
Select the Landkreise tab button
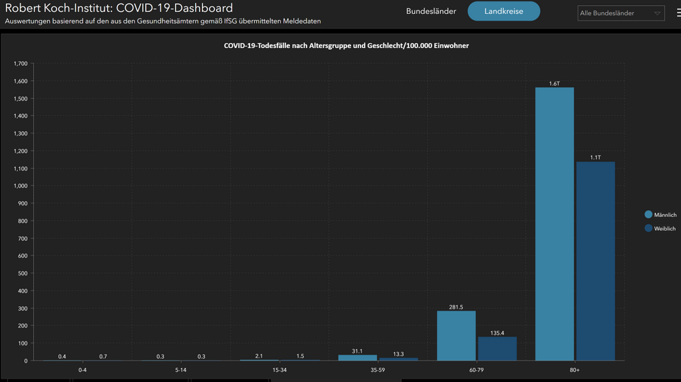pyautogui.click(x=504, y=11)
